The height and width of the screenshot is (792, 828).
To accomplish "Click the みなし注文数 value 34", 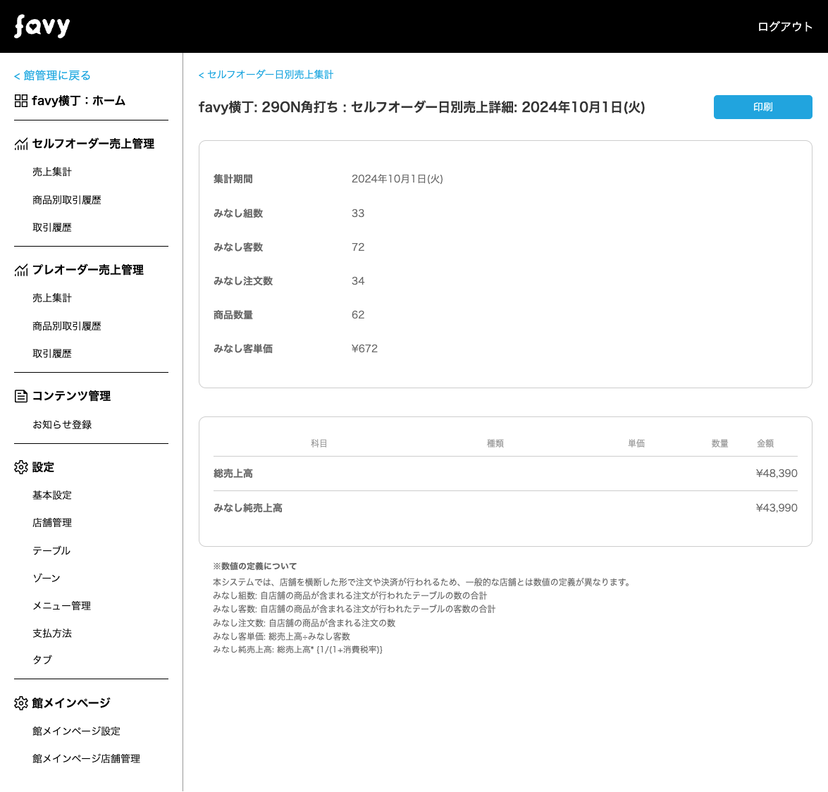I will 358,281.
